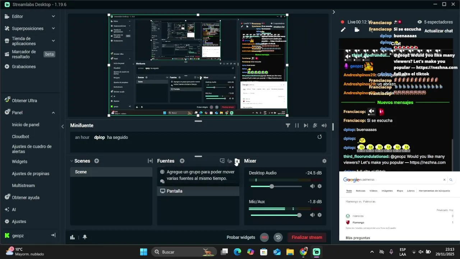
Task: Click Herramientas de búsqueda in Google
Action: point(434,191)
